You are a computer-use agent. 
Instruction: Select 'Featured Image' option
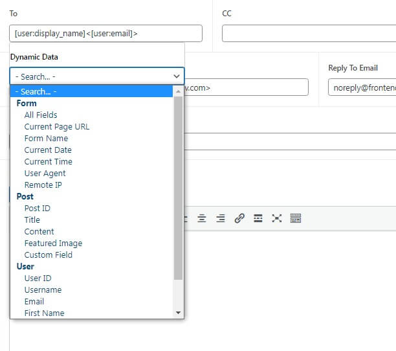tap(91, 243)
